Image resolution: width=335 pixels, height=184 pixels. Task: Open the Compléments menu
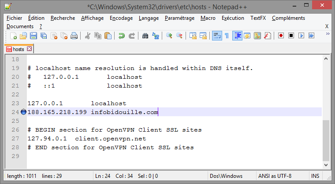(x=288, y=18)
